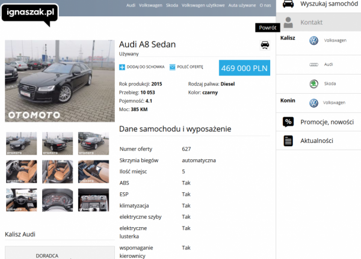The width and height of the screenshot is (361, 259).
Task: Click the Konin Volkswagen logo icon
Action: 313,103
